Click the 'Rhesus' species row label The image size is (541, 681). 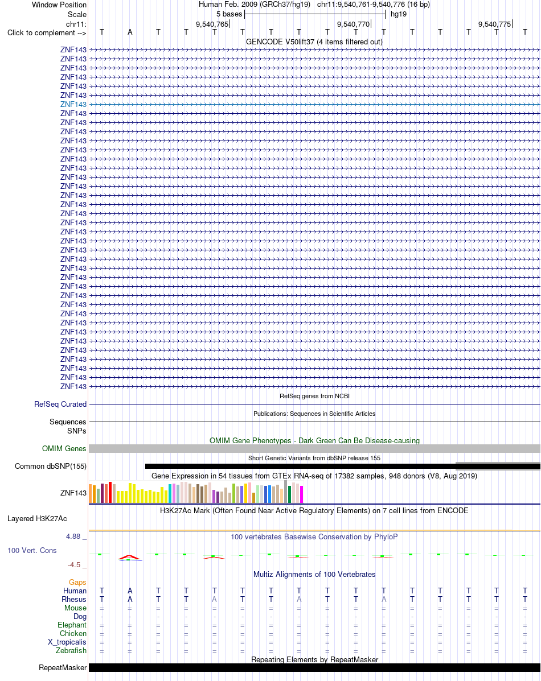(74, 600)
